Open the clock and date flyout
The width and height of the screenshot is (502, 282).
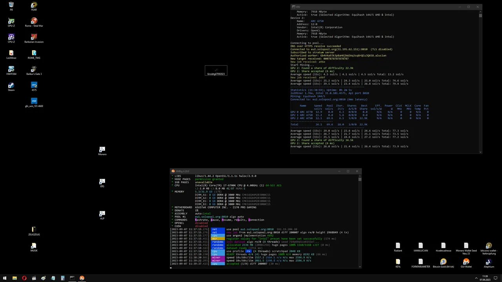tap(486, 278)
